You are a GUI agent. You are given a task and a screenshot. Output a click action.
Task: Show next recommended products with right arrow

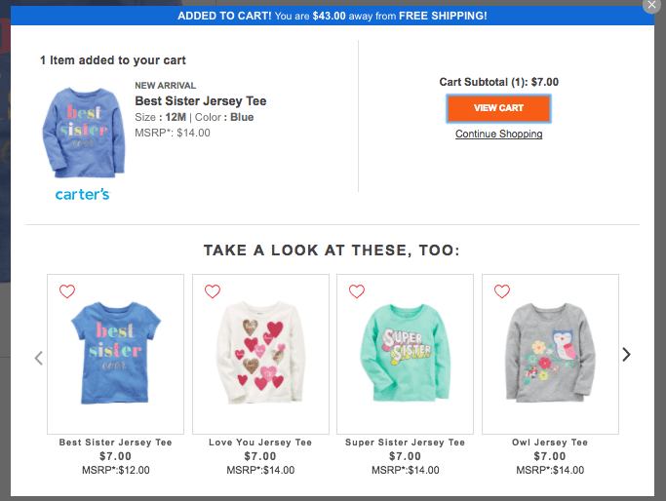[626, 355]
